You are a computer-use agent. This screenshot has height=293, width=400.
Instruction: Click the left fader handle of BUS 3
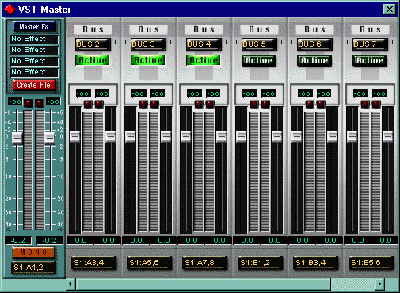click(x=130, y=136)
